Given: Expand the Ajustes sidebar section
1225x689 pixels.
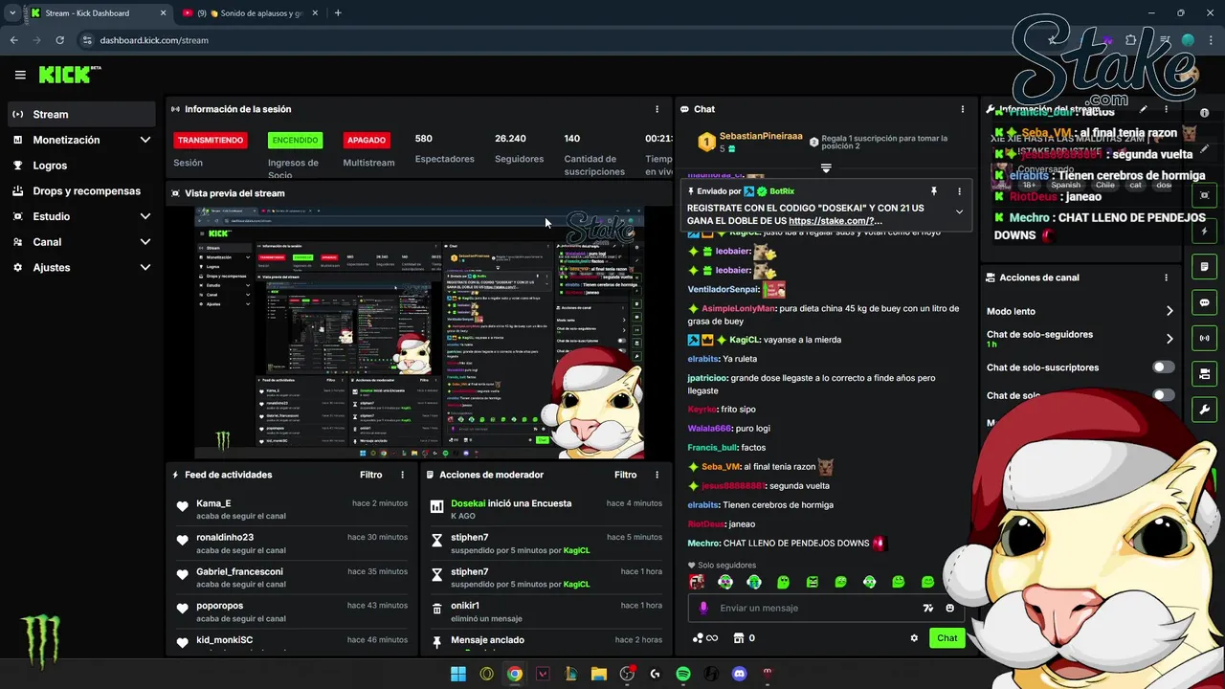Looking at the screenshot, I should 81,267.
